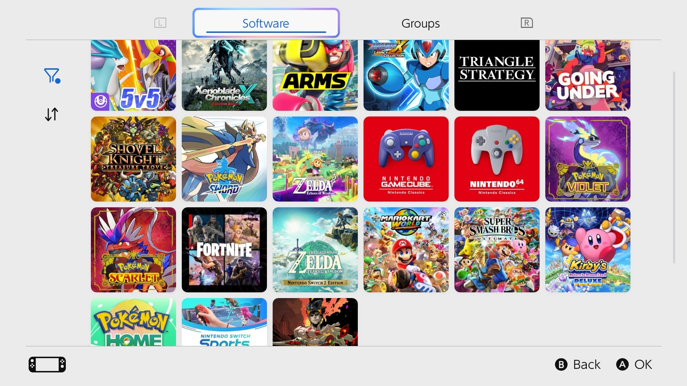Open the Pokémon Sword tile
Viewport: 687px width, 386px height.
[x=224, y=159]
